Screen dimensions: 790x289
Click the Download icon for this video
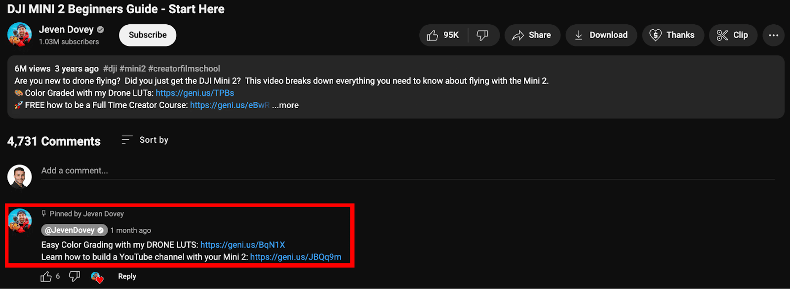pyautogui.click(x=578, y=35)
